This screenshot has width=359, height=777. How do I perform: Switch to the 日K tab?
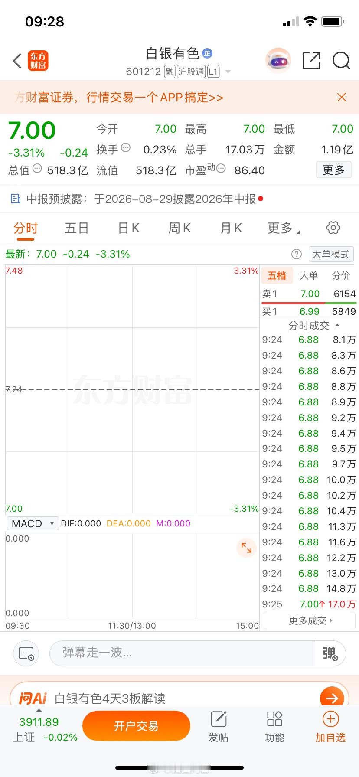[129, 228]
